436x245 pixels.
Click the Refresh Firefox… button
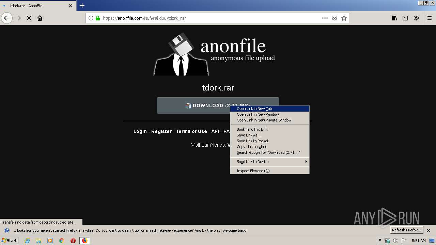(407, 230)
